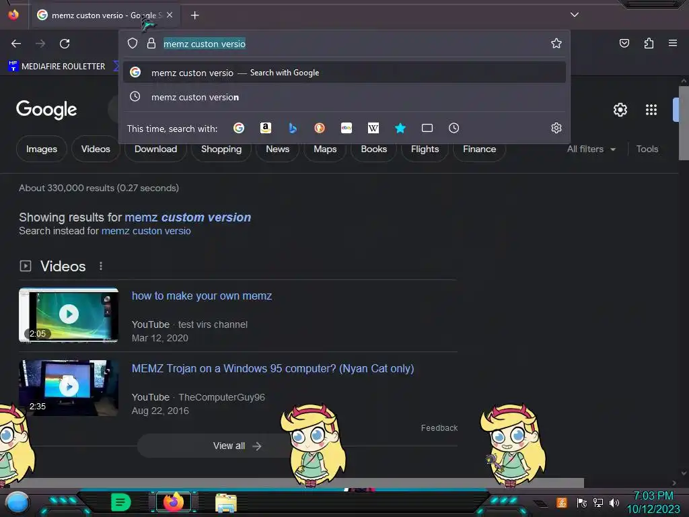Search this time with Google icon
The width and height of the screenshot is (689, 517).
239,128
